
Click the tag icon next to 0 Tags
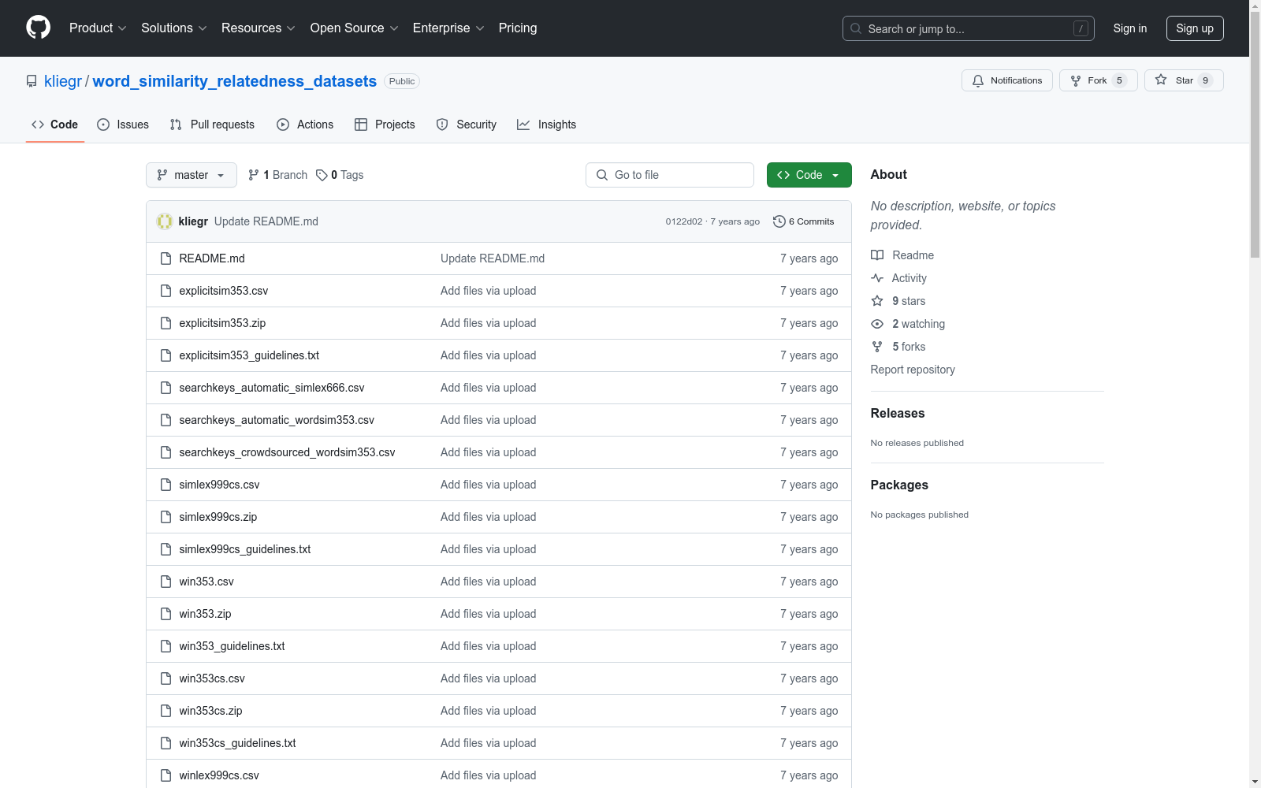pos(322,175)
